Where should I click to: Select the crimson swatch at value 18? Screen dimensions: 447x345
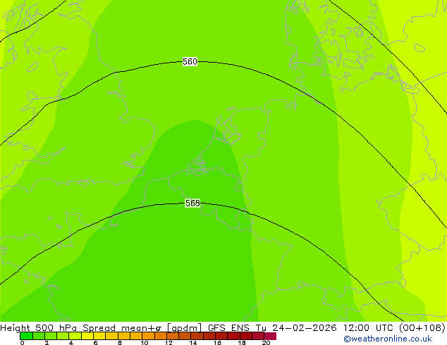246,337
